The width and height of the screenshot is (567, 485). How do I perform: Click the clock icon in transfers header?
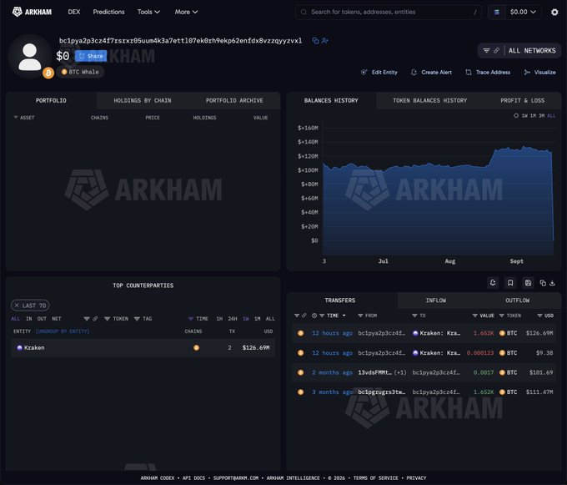(314, 316)
